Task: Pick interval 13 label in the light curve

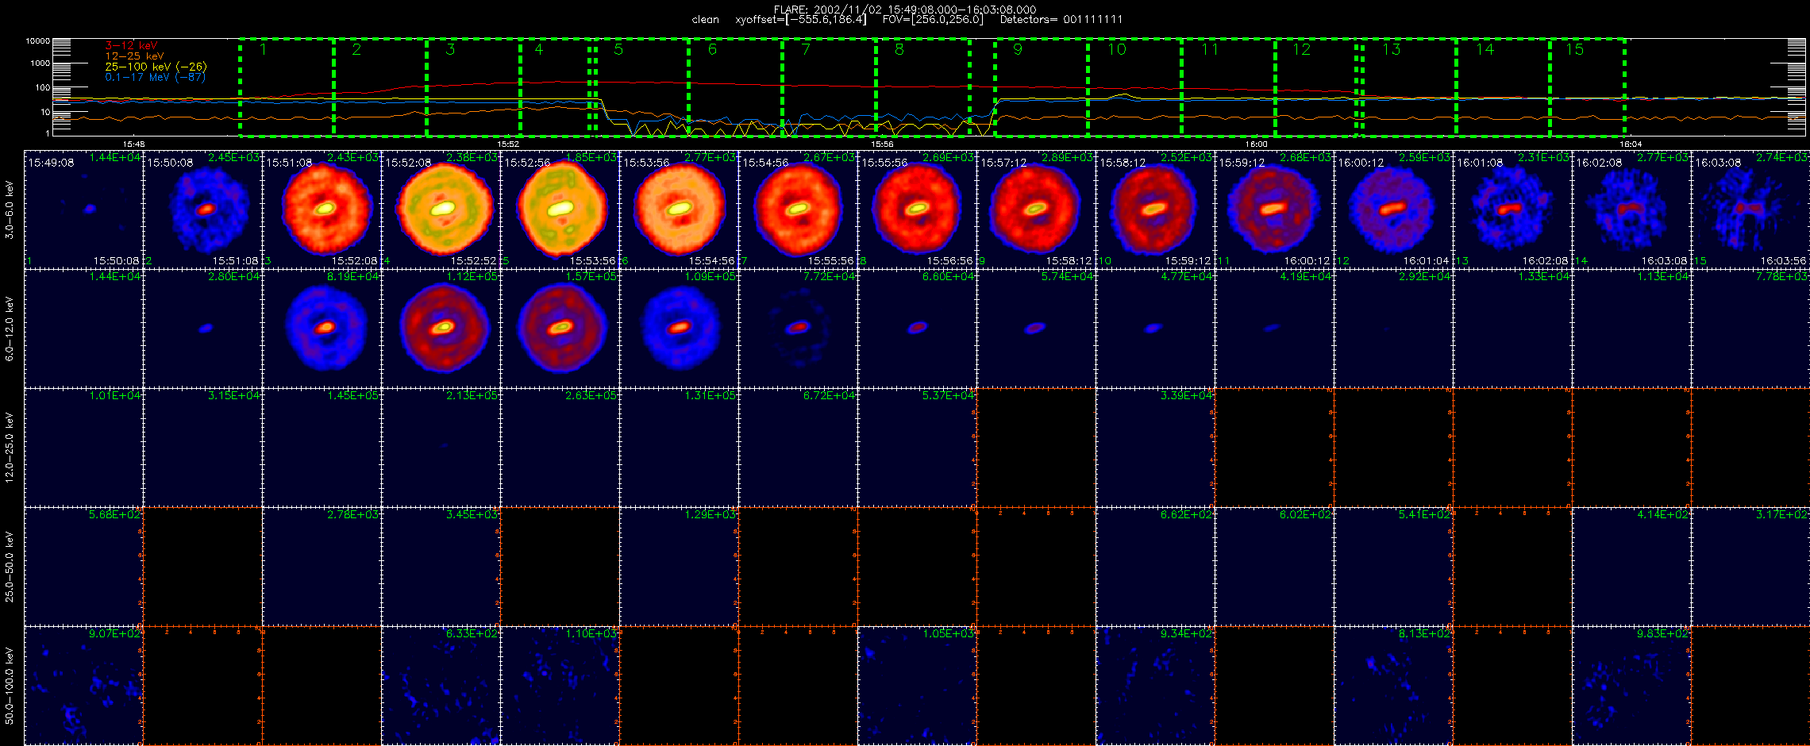Action: (1392, 49)
